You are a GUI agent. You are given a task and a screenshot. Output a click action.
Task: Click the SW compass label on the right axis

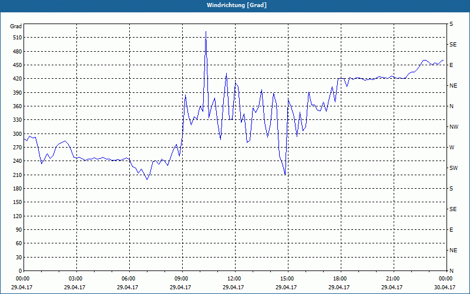point(454,168)
